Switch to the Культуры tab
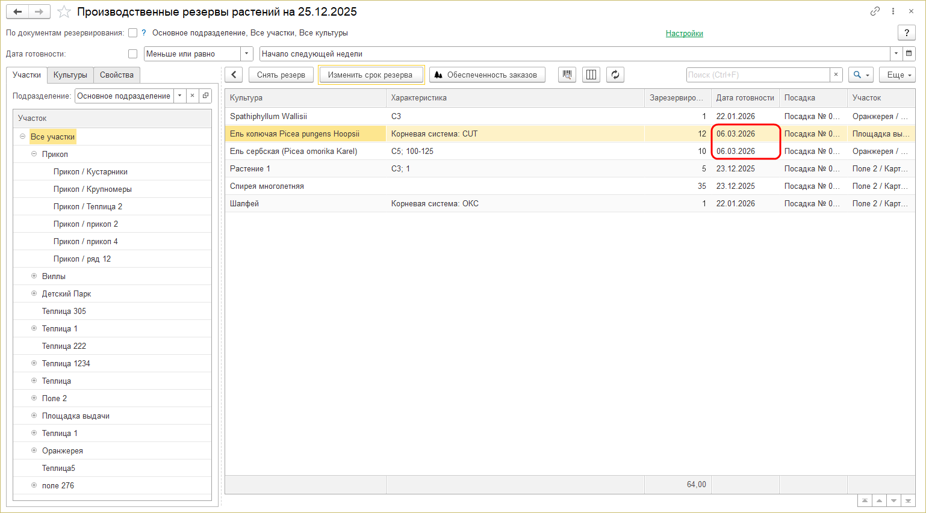The width and height of the screenshot is (926, 513). point(70,75)
